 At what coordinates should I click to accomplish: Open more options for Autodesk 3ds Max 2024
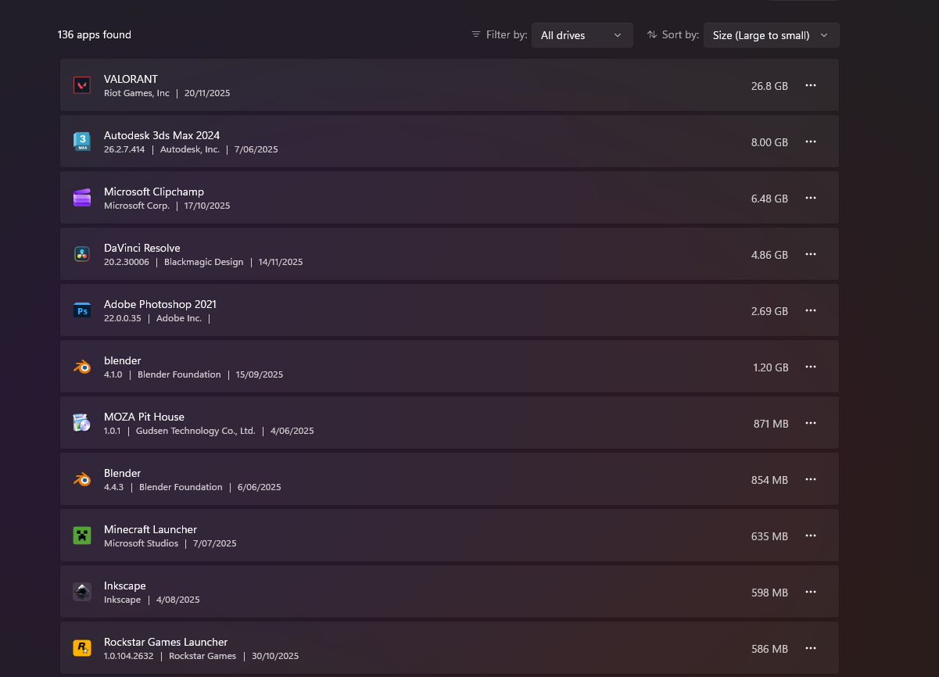[811, 141]
